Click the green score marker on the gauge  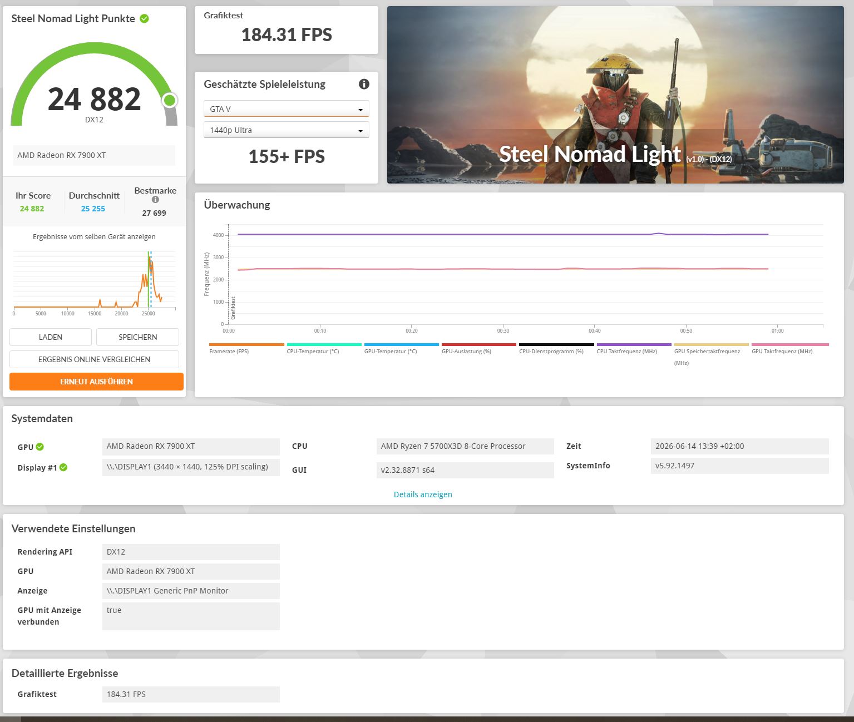tap(170, 101)
